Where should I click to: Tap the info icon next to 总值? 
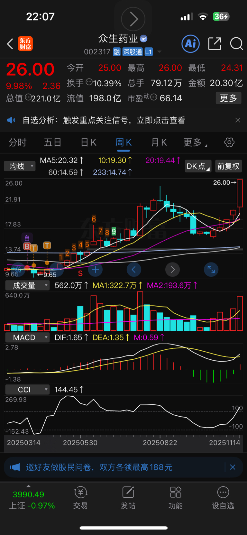(28, 97)
